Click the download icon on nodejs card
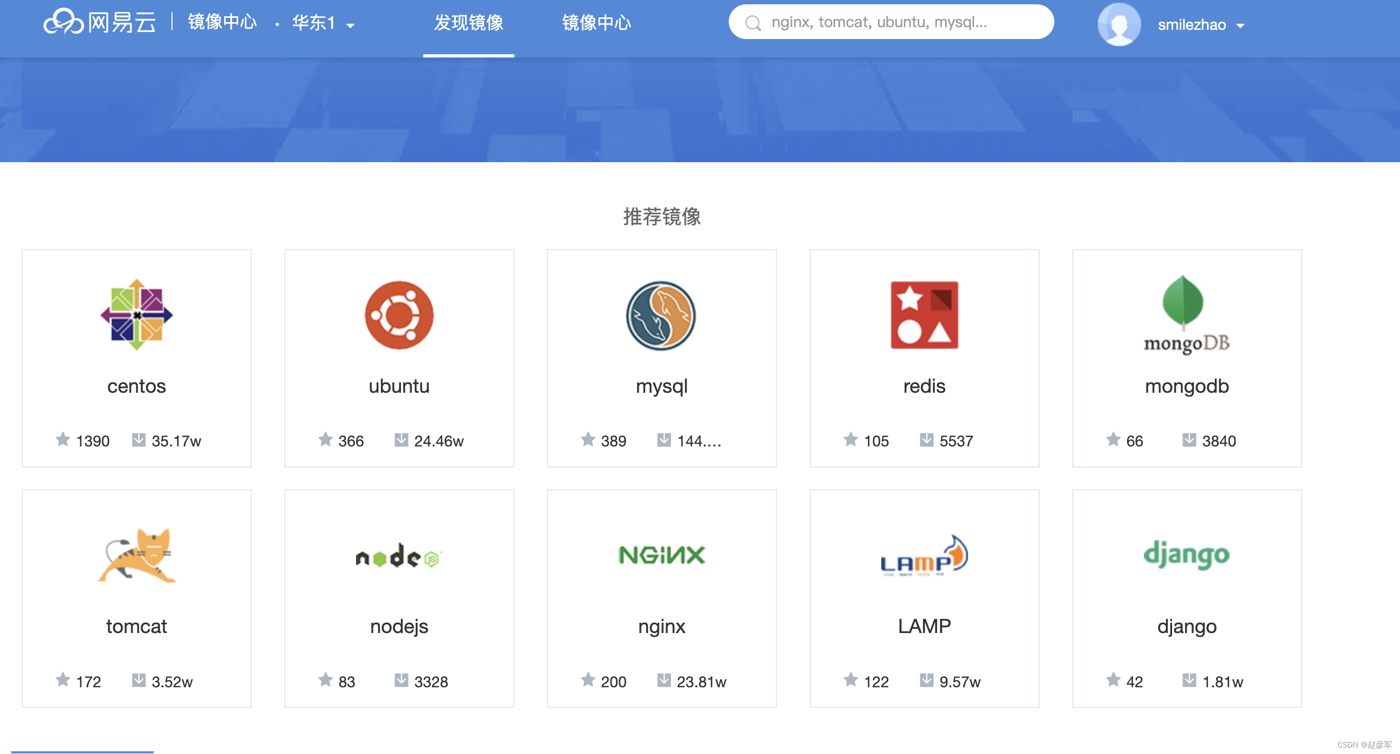This screenshot has width=1400, height=754. point(401,680)
